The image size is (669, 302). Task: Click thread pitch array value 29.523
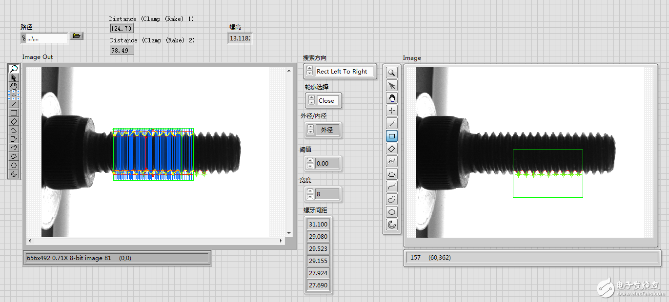tap(318, 248)
